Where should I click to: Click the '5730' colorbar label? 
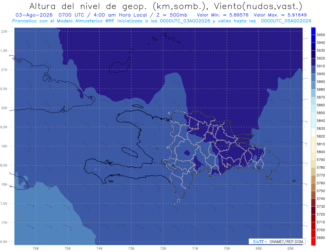[321, 206]
